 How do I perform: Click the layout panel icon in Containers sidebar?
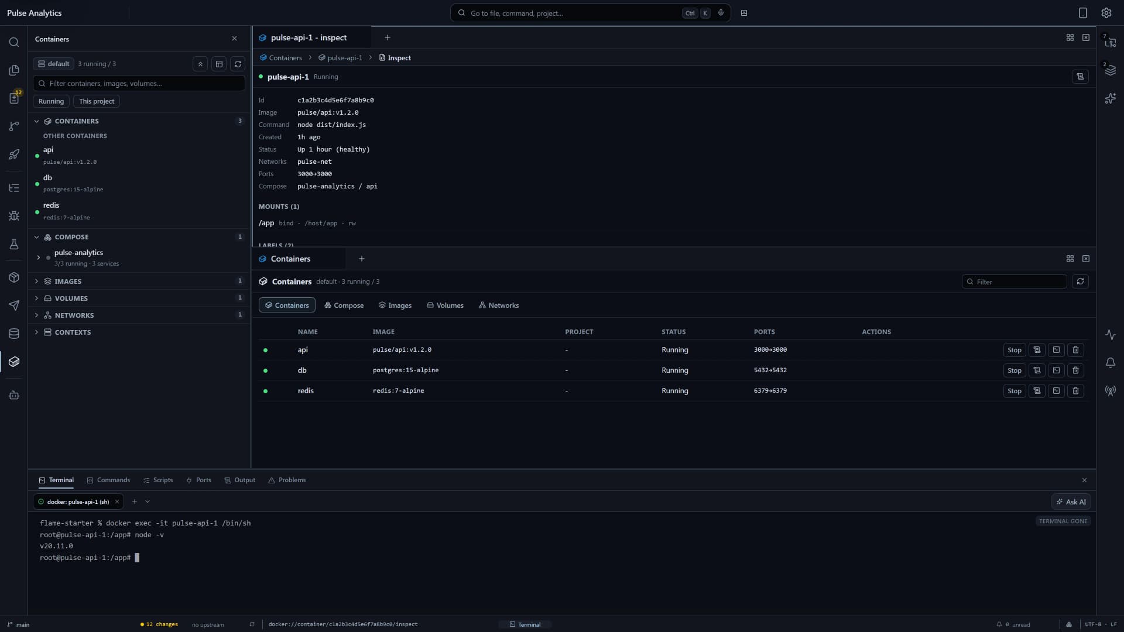[x=219, y=64]
